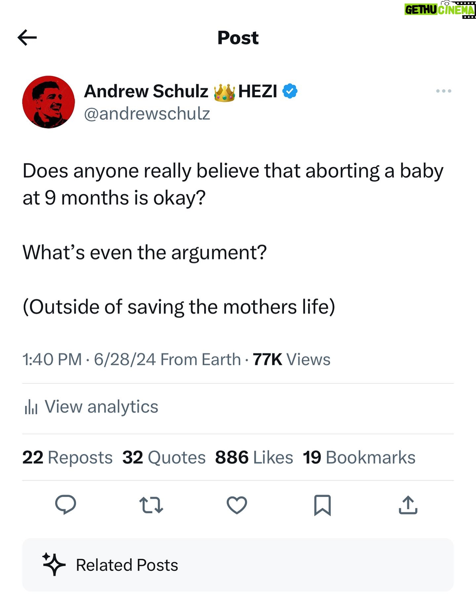Tap the repost arrows icon
476x596 pixels.
coord(151,505)
